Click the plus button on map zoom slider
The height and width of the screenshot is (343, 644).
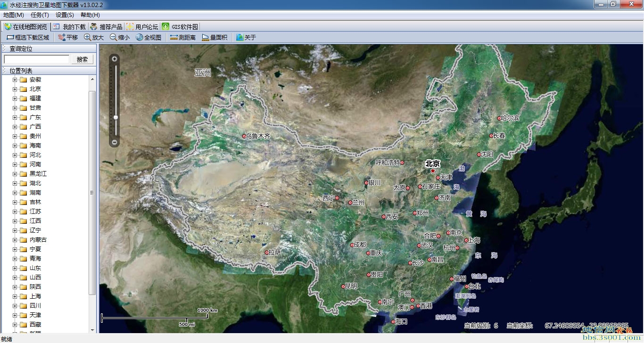point(115,58)
